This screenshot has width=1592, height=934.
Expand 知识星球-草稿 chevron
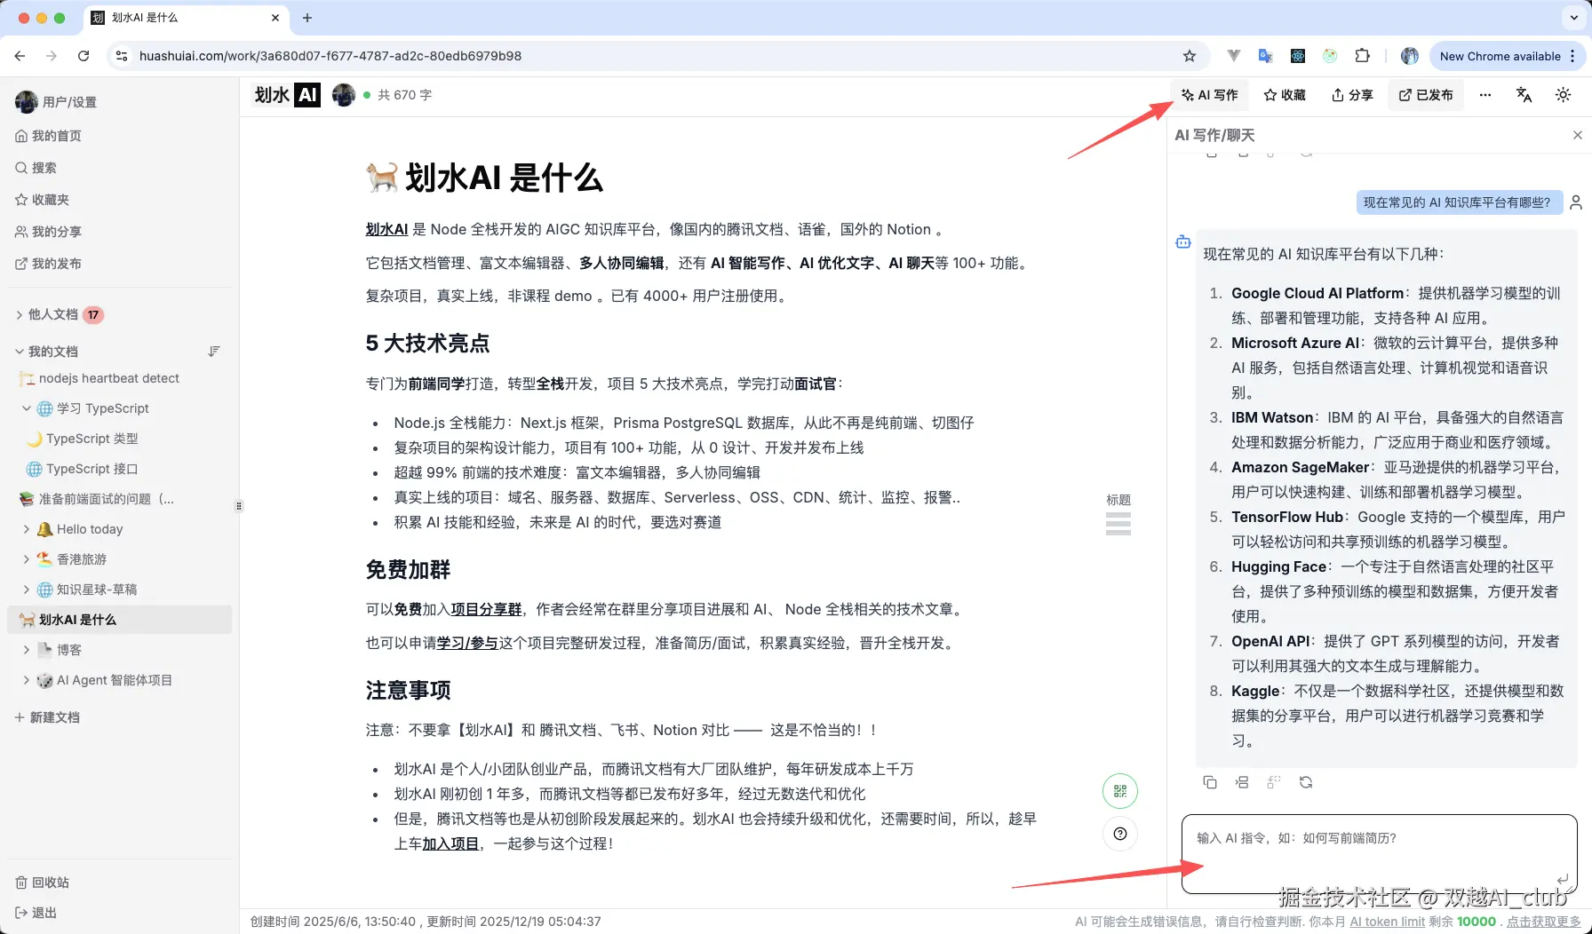[x=27, y=590]
